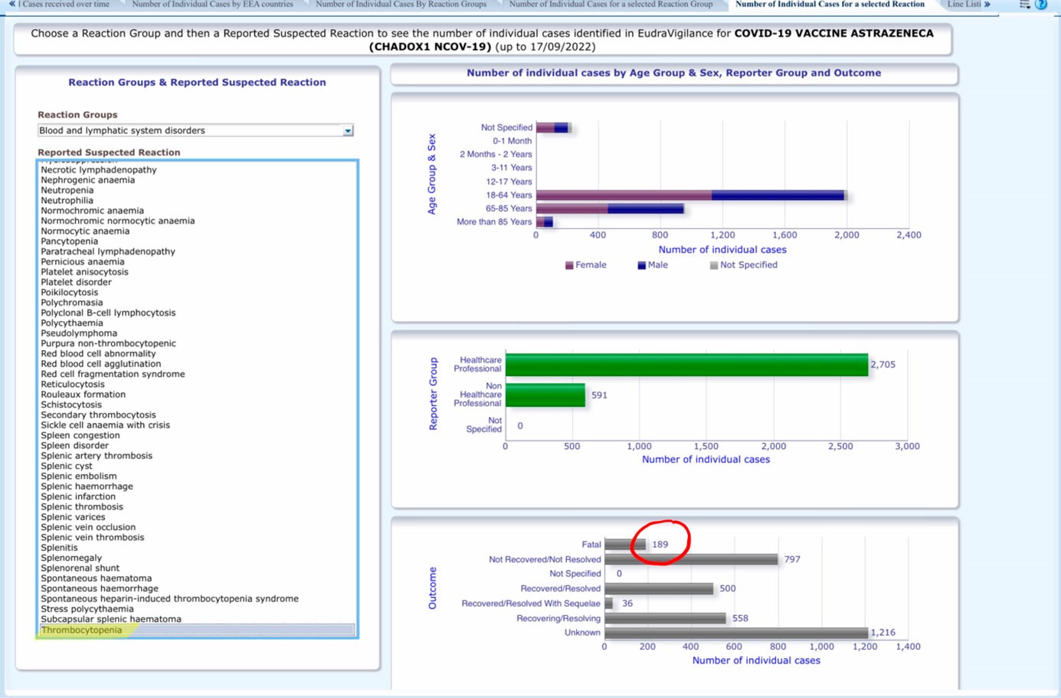Click the blue help question mark icon
The image size is (1061, 698).
click(x=1040, y=5)
